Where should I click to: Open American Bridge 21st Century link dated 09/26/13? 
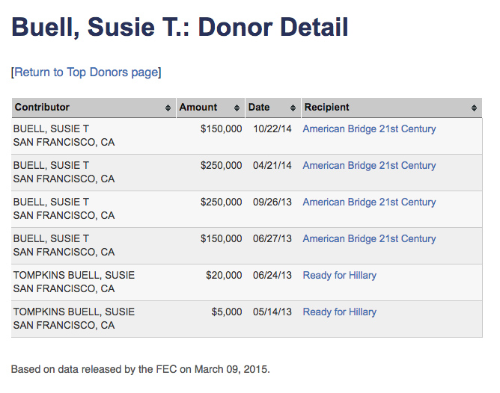click(369, 202)
